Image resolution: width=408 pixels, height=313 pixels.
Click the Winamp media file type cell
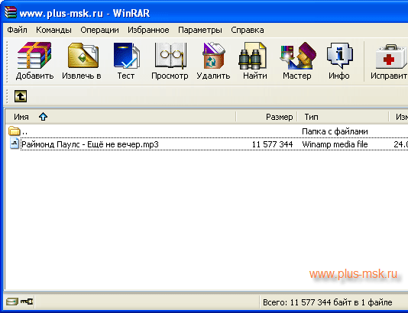coord(335,144)
